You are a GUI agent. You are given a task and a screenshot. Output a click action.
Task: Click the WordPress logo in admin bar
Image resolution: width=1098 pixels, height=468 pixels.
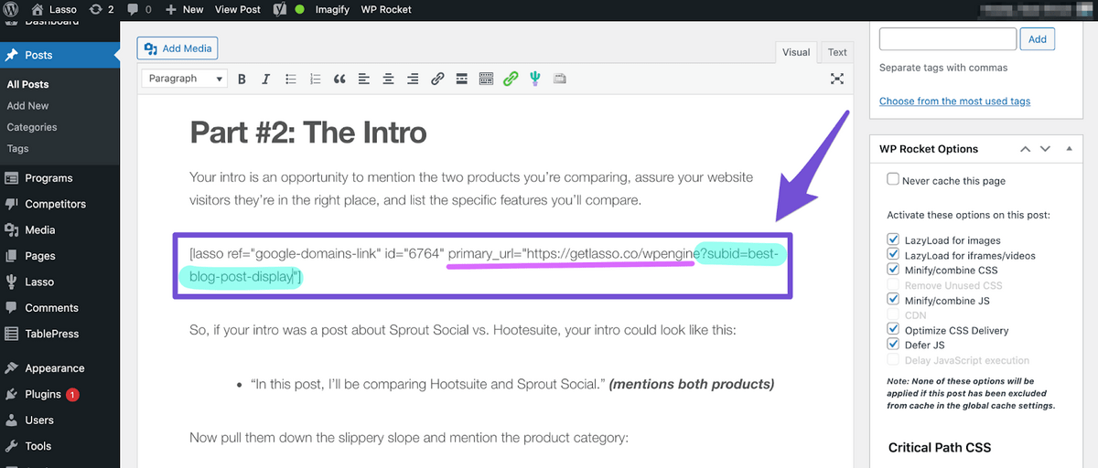11,9
